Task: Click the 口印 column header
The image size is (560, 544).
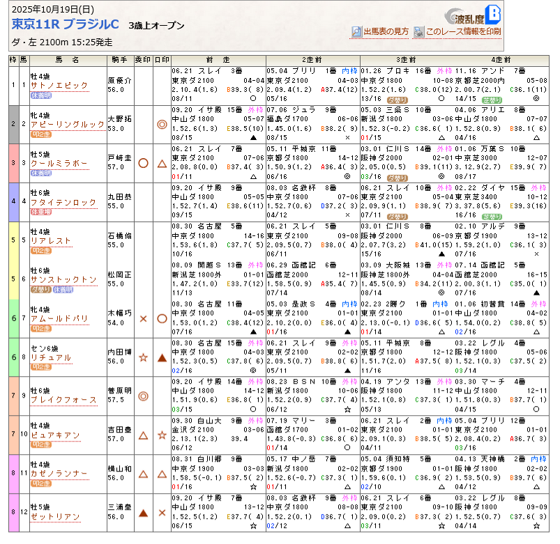Action: [162, 60]
